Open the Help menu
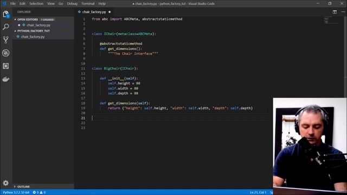The image size is (347, 195). (102, 4)
